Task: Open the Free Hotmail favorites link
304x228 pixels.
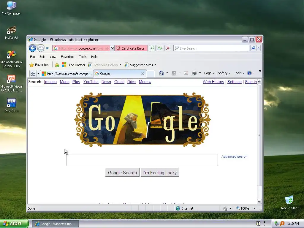Action: 74,65
